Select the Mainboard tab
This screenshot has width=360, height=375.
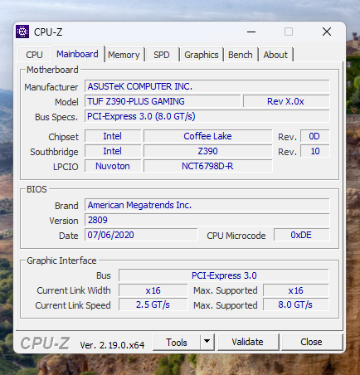coord(77,54)
